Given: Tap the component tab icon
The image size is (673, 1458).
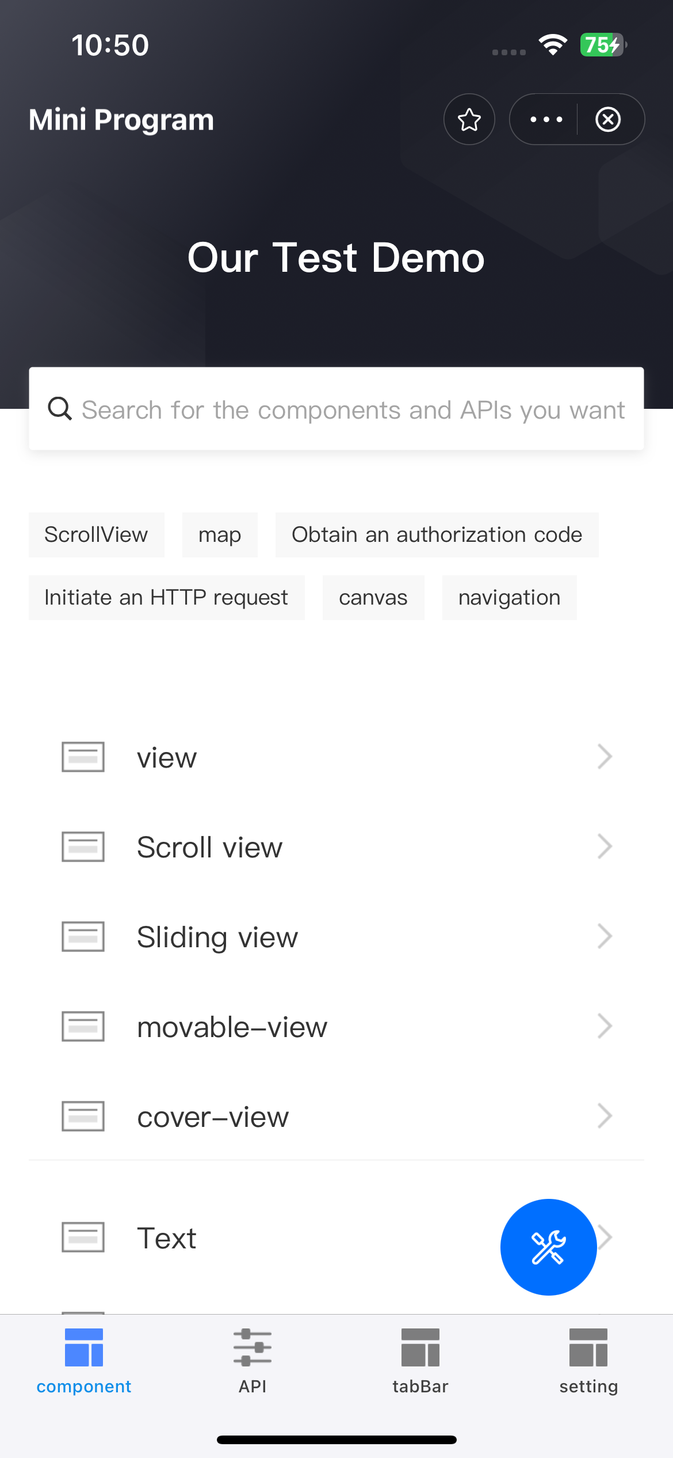Looking at the screenshot, I should (84, 1347).
